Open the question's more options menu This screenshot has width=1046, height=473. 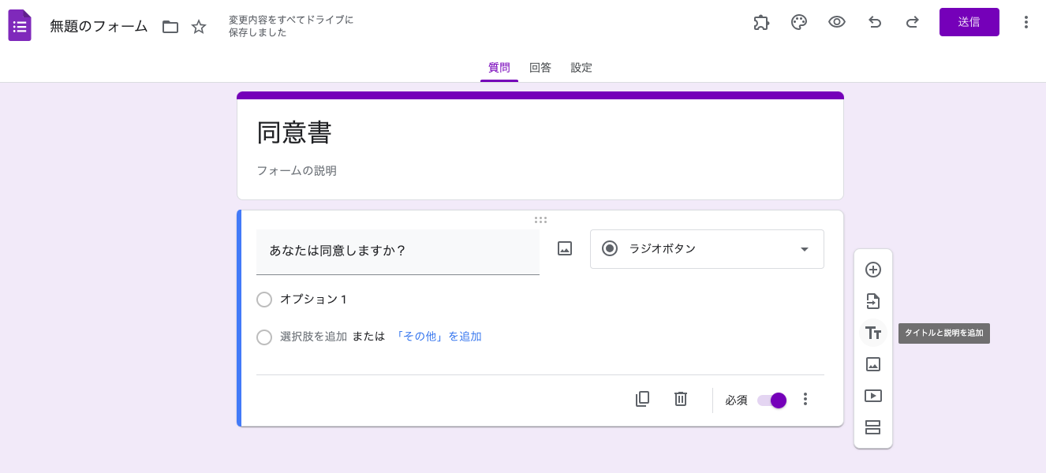(x=805, y=399)
